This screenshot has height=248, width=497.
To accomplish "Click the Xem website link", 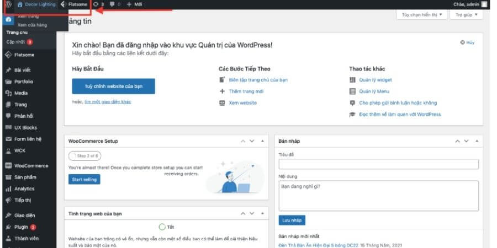I will click(243, 103).
